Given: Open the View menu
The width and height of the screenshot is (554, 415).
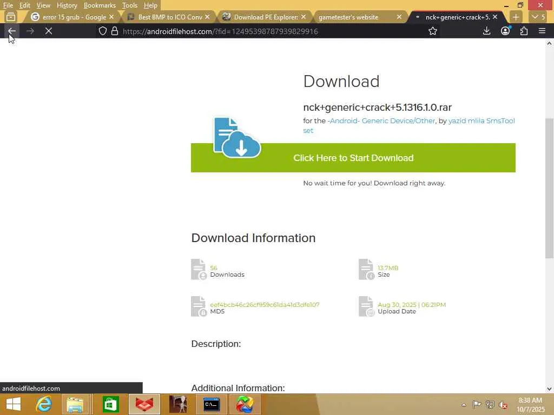Looking at the screenshot, I should 43,5.
